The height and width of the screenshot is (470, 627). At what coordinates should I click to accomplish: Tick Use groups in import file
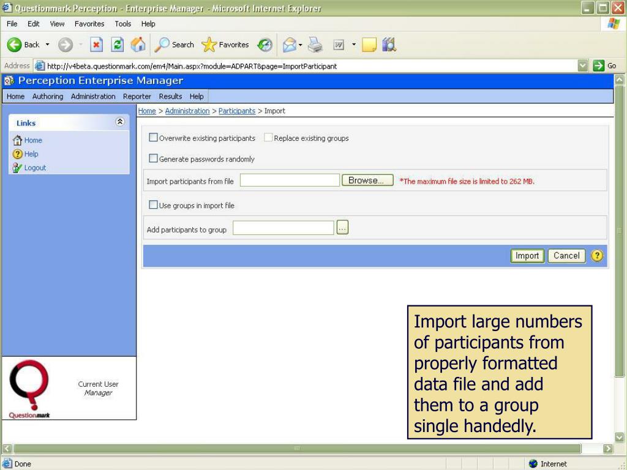click(153, 204)
